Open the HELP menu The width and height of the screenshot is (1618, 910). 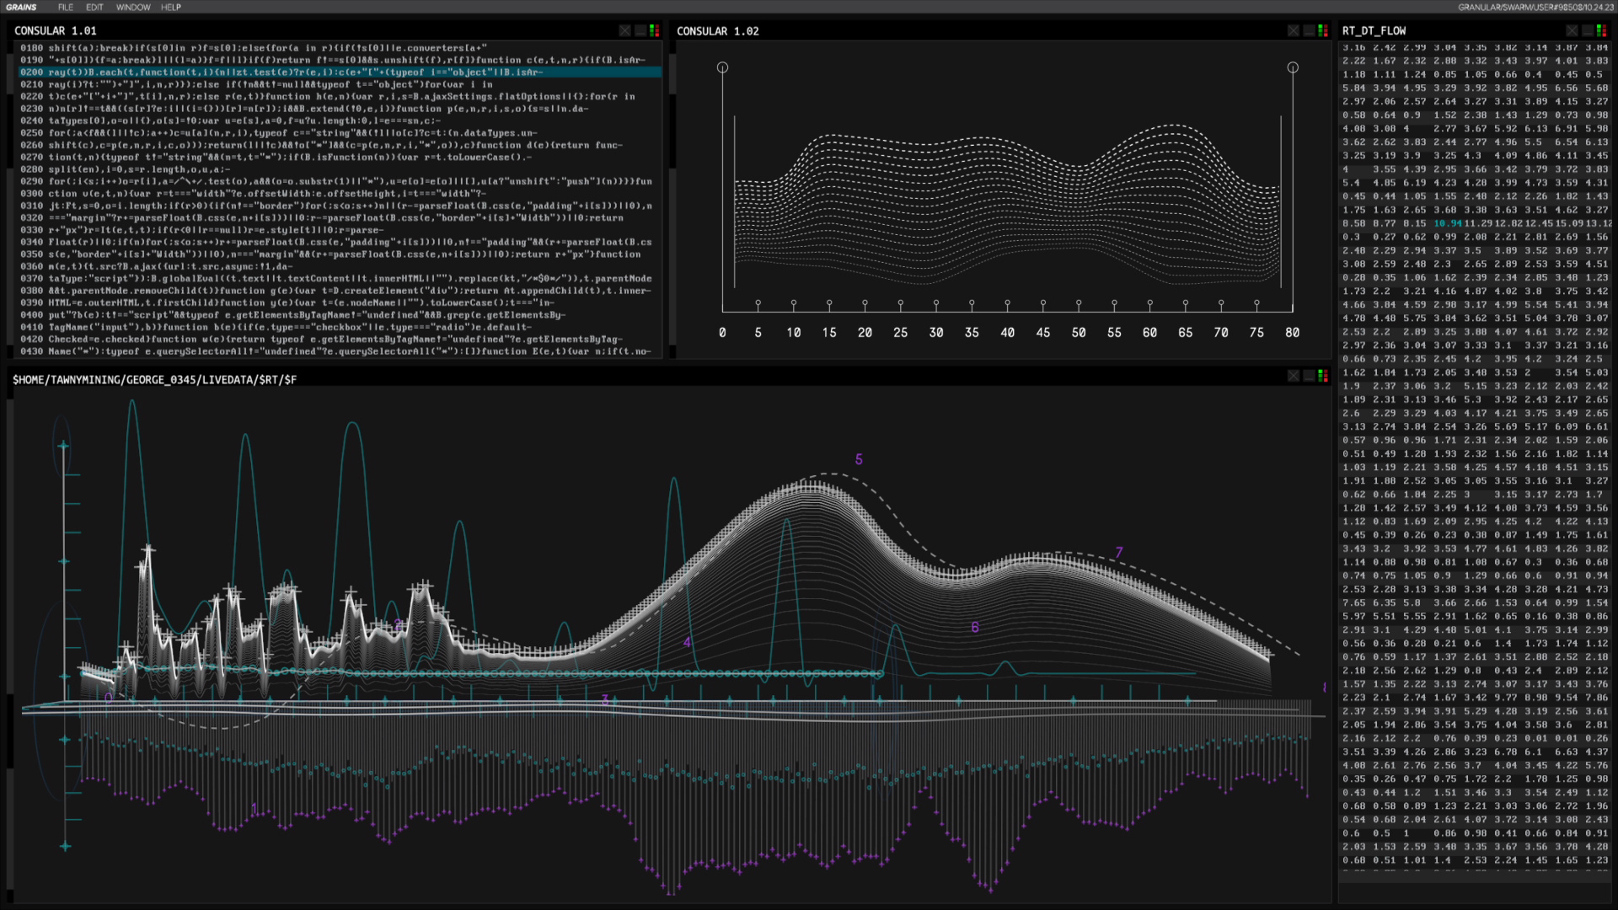tap(171, 8)
